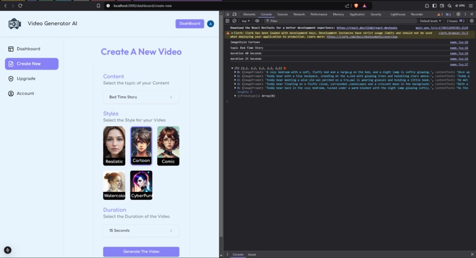Open the 15 Seconds duration dropdown
476x258 pixels.
pyautogui.click(x=141, y=231)
